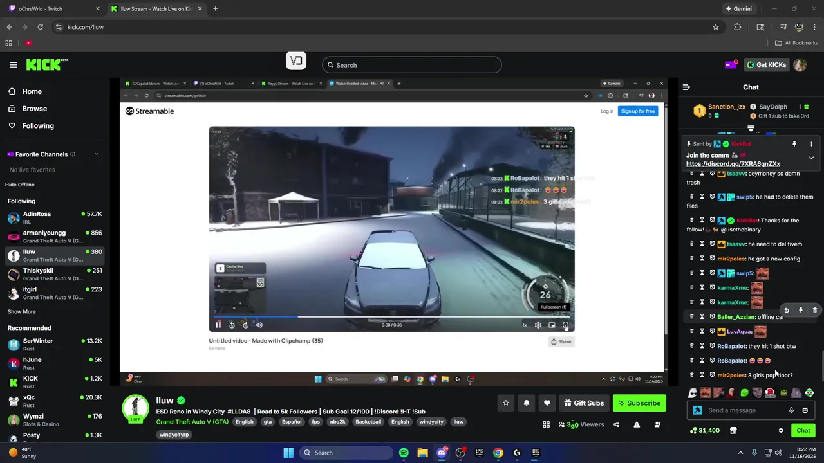Expand the gift leaderboard arrow
This screenshot has width=824, height=463.
click(751, 129)
